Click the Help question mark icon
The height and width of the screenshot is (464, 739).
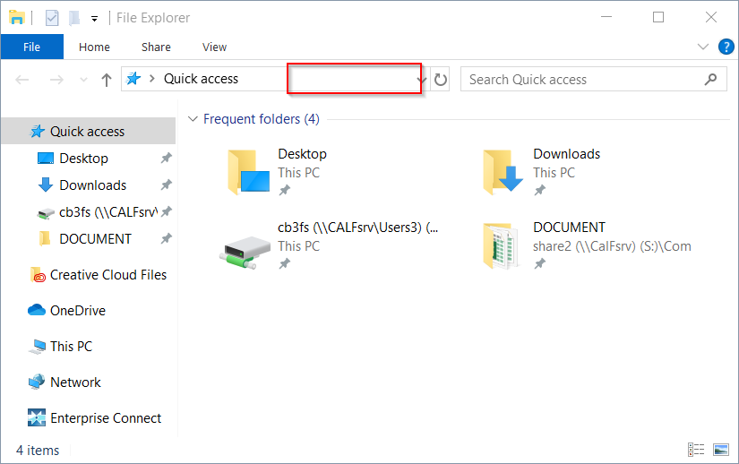coord(725,47)
